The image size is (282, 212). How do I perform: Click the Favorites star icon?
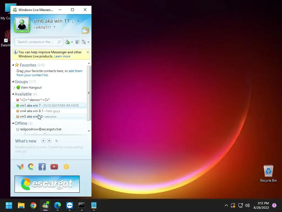(x=17, y=65)
